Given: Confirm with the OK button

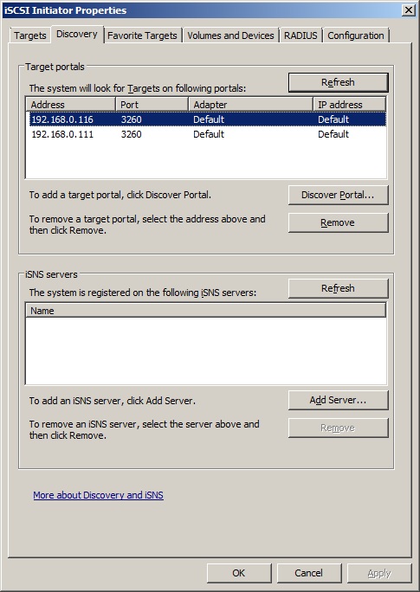Looking at the screenshot, I should pos(239,573).
